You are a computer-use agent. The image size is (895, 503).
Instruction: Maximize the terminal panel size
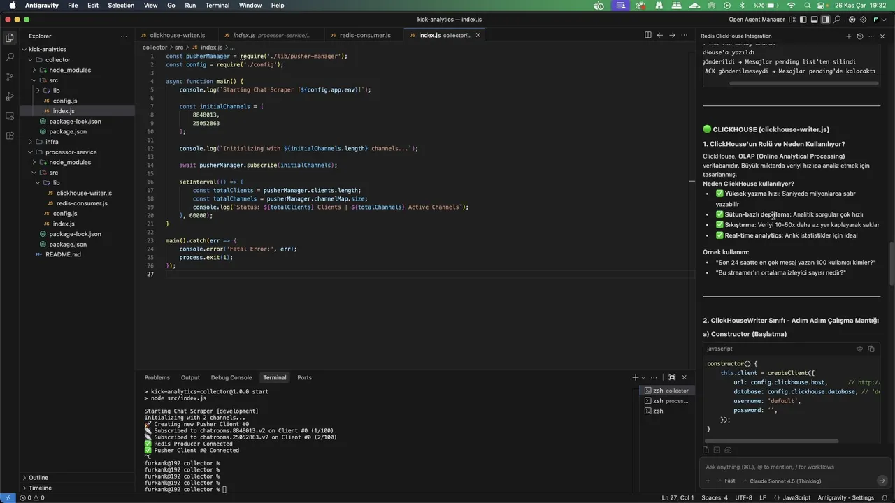672,377
